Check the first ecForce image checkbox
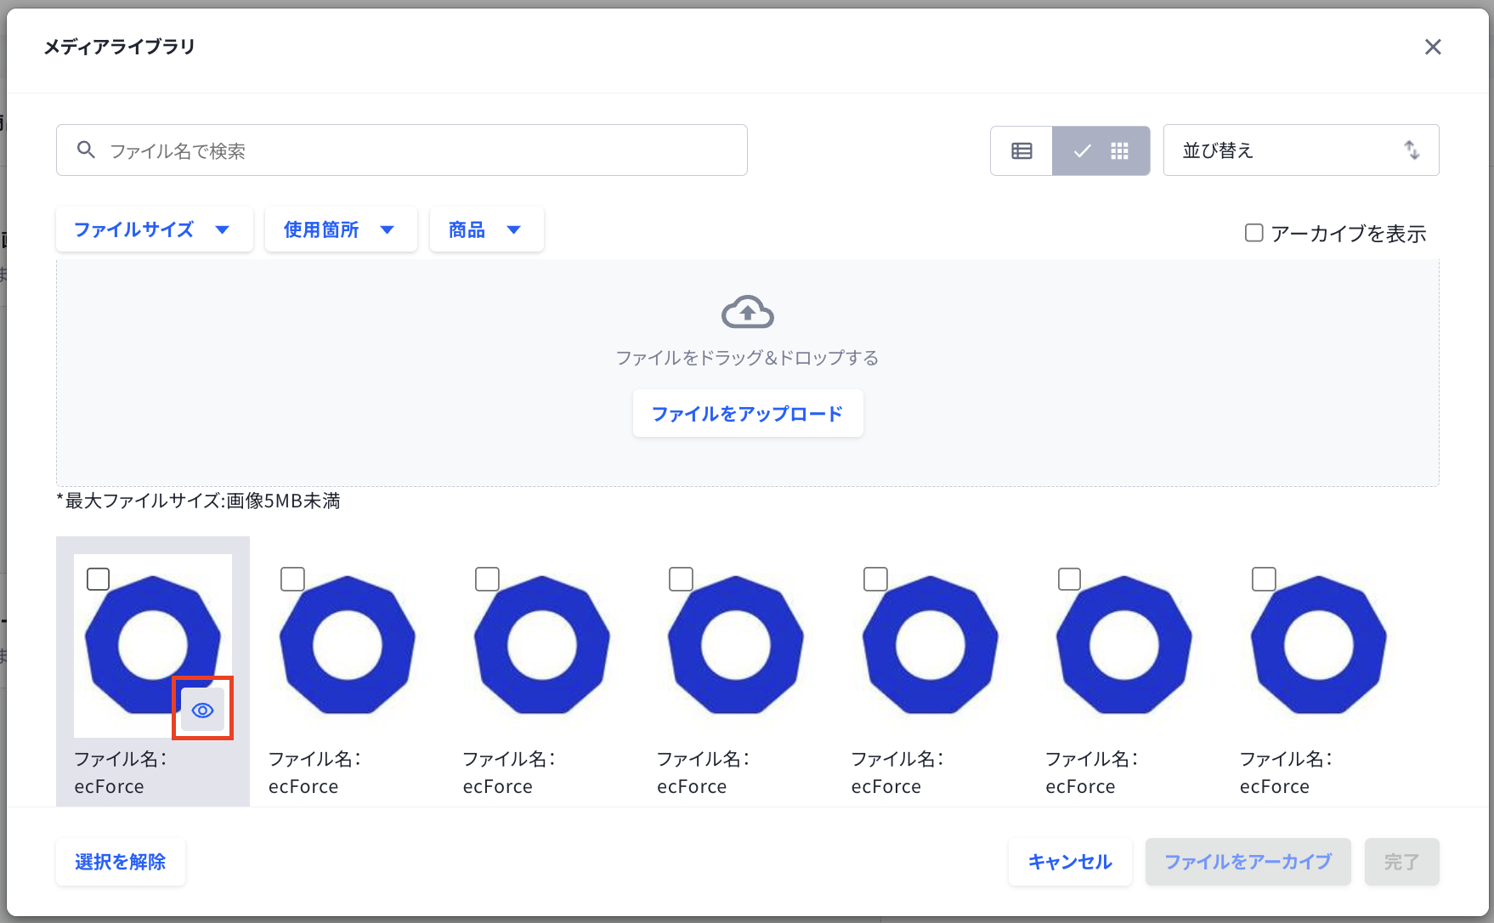 pos(99,579)
